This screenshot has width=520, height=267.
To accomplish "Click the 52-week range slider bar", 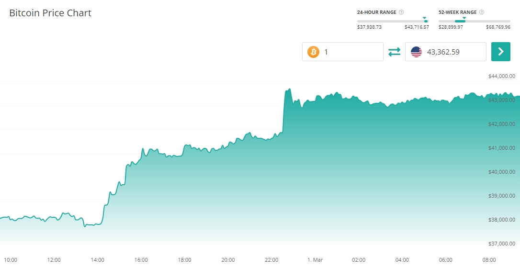I will [x=474, y=21].
